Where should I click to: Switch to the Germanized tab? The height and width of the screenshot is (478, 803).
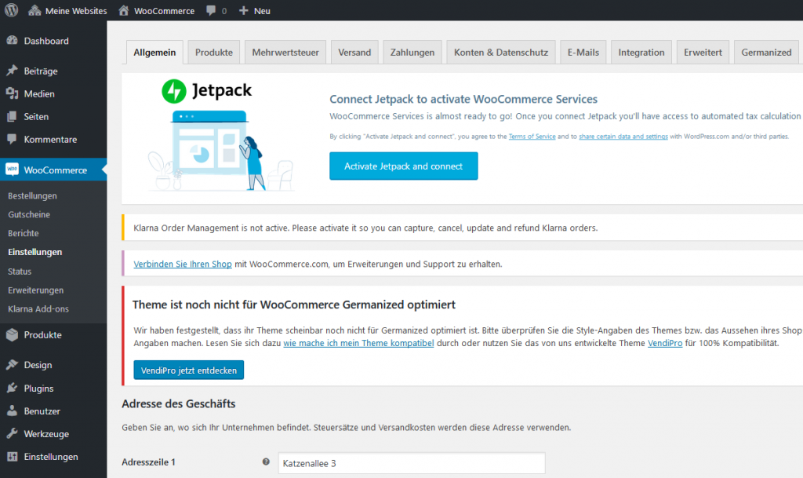(x=766, y=53)
